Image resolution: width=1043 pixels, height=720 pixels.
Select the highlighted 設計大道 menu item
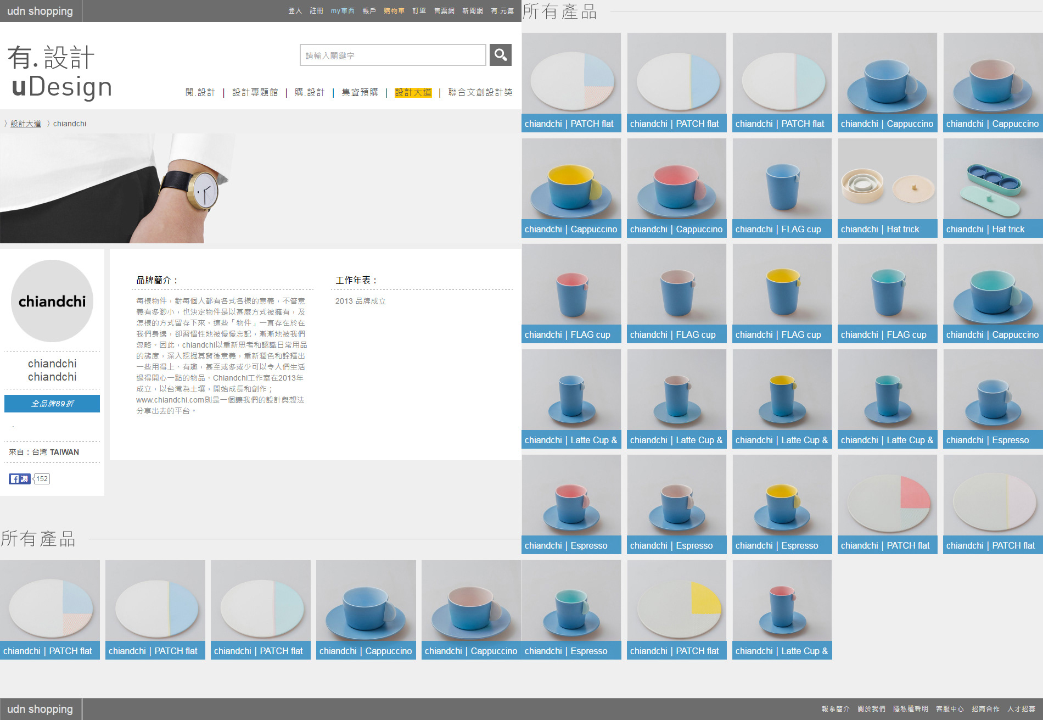pyautogui.click(x=413, y=92)
